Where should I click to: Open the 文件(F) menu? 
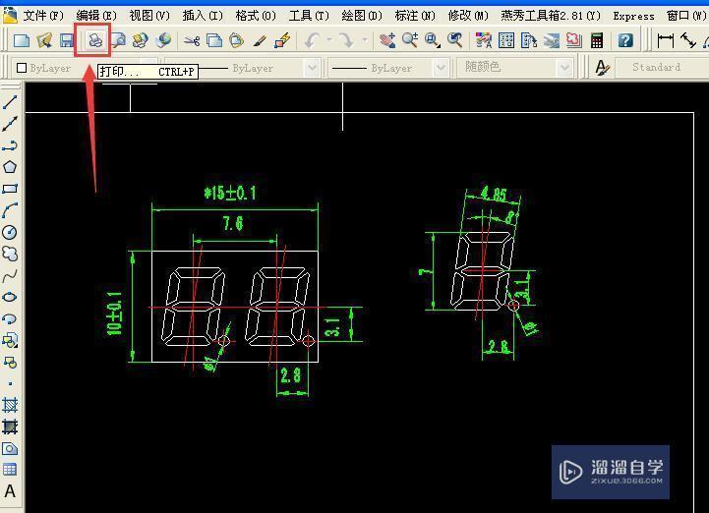[x=43, y=16]
